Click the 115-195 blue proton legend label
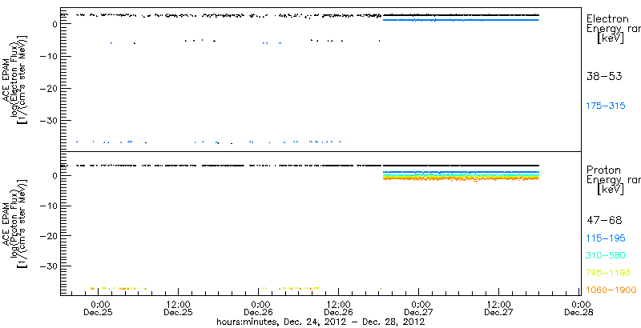This screenshot has height=328, width=641. (x=606, y=238)
